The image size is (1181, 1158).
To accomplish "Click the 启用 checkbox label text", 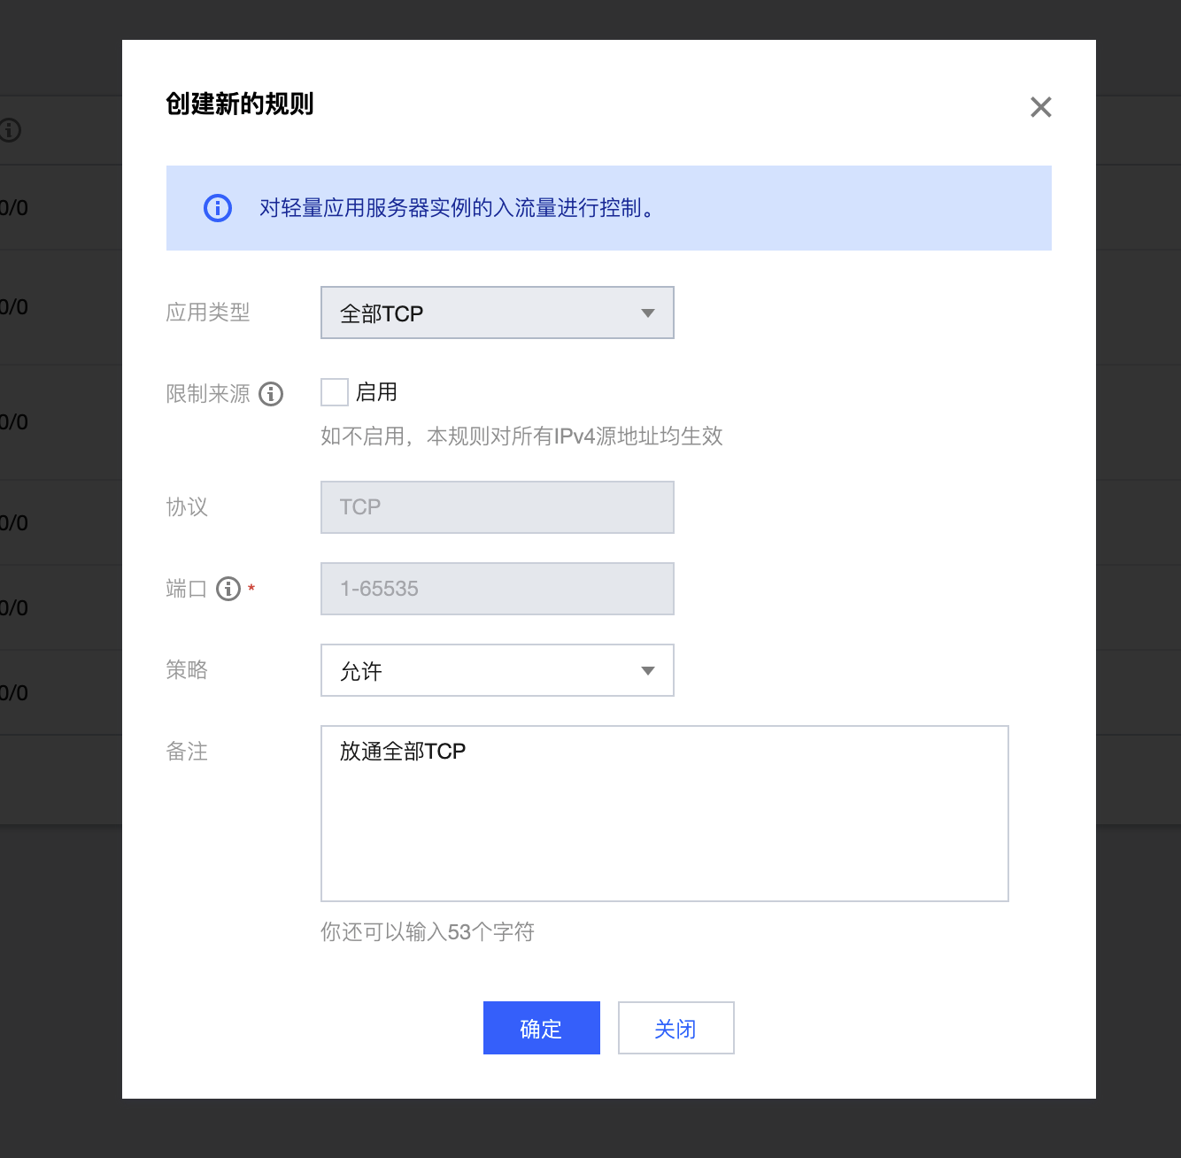I will coord(376,392).
